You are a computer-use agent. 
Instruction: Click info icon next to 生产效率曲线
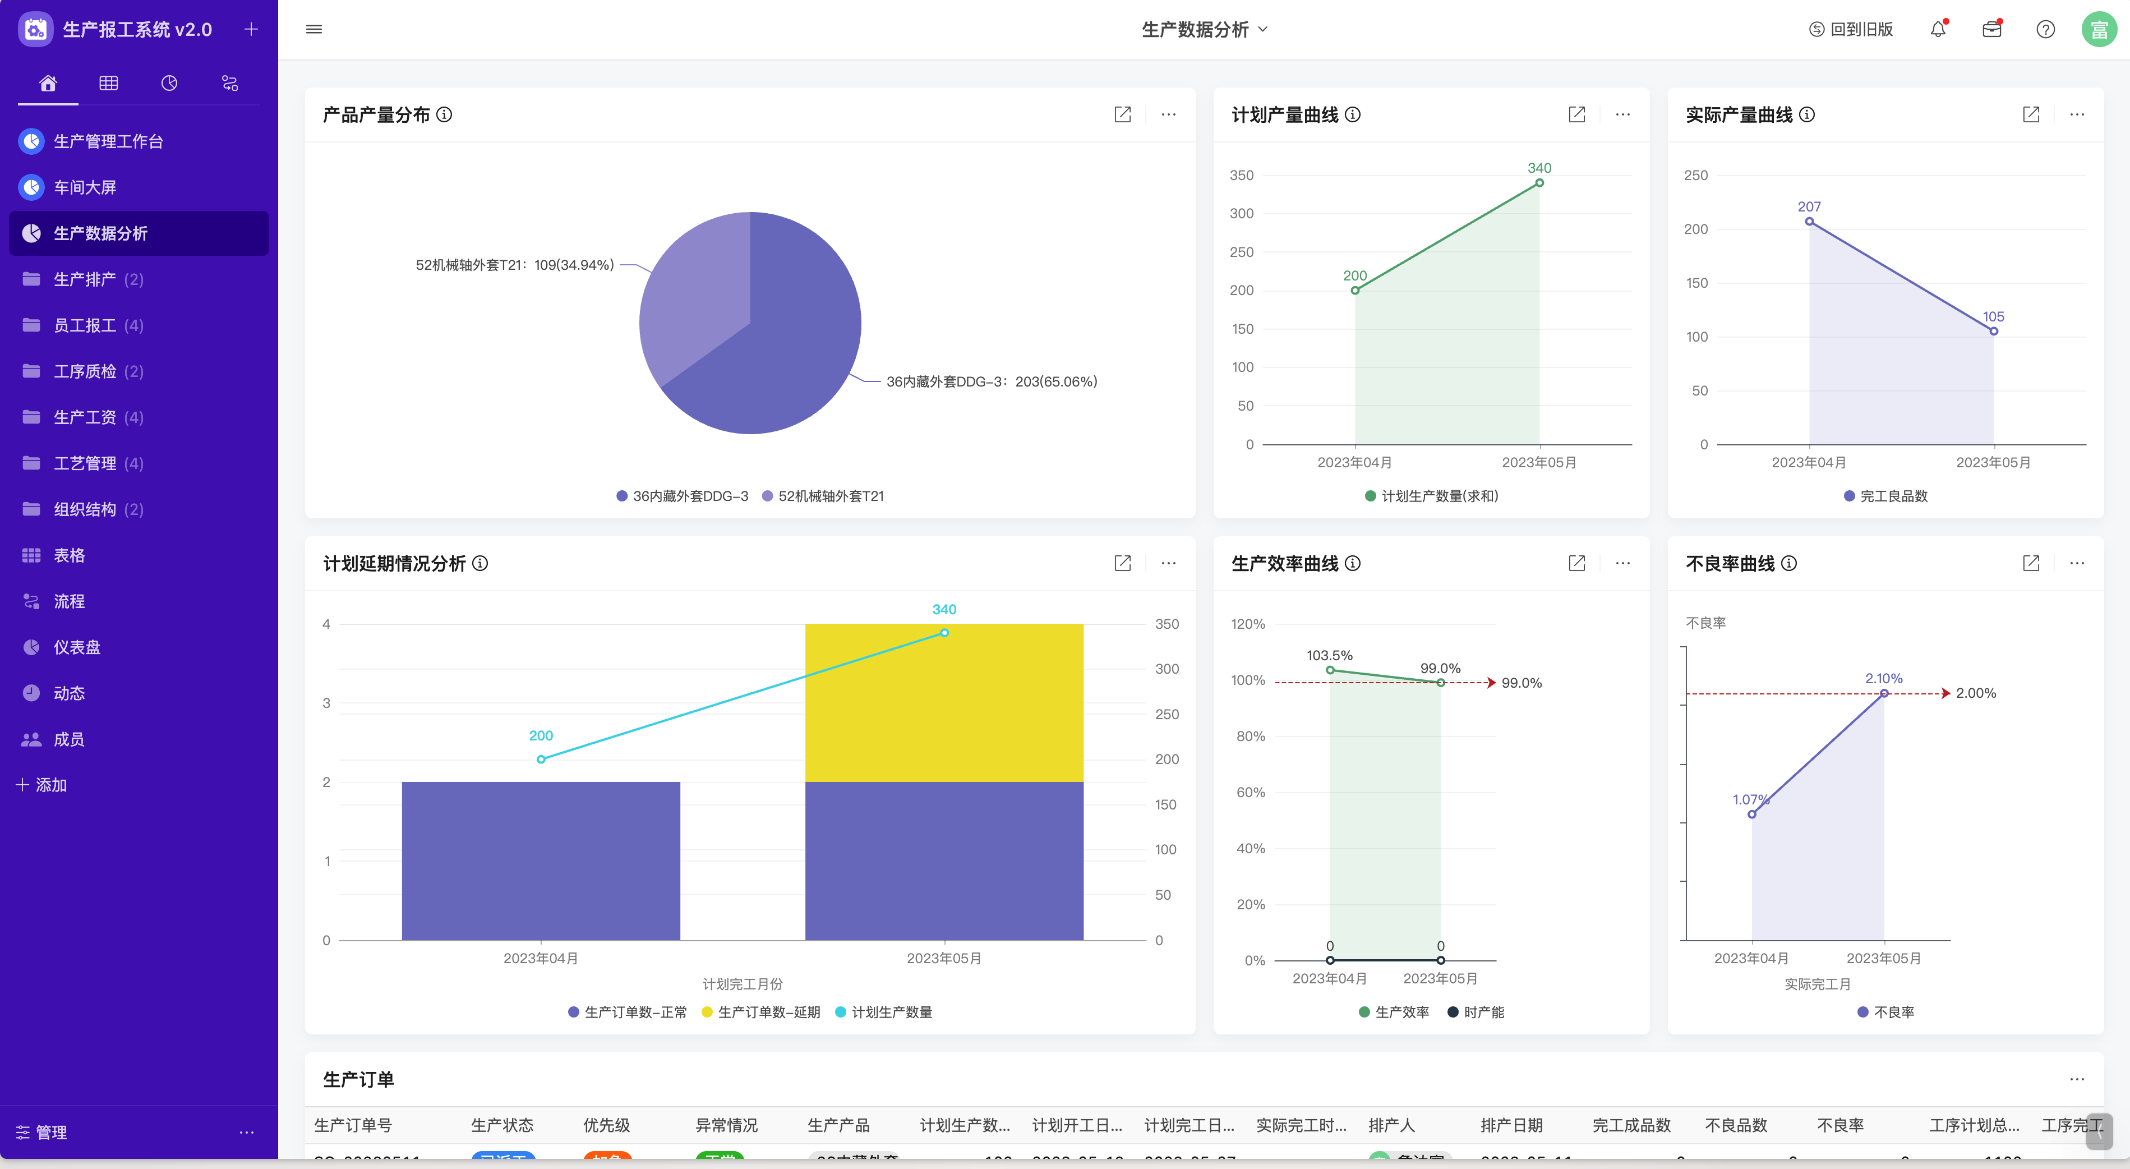coord(1353,563)
